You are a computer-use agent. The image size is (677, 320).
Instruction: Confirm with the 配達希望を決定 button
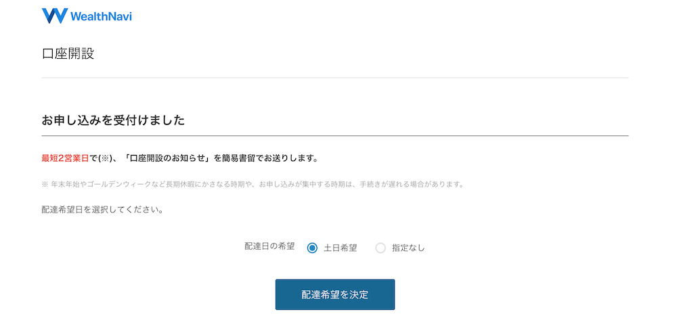(335, 294)
